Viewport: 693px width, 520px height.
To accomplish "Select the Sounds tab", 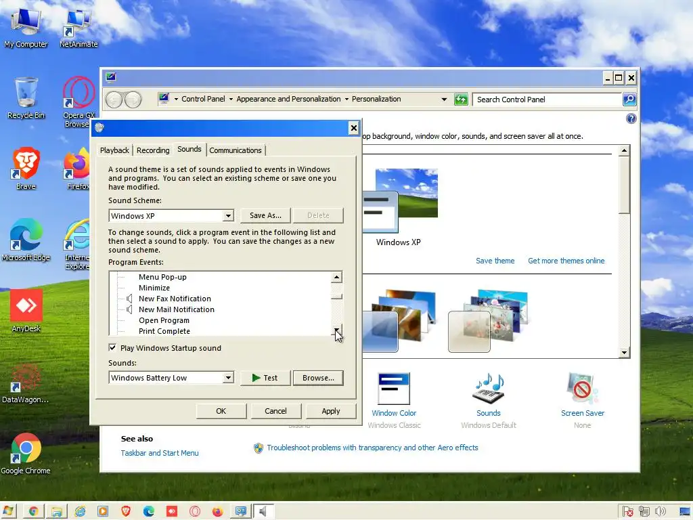I will (x=189, y=149).
